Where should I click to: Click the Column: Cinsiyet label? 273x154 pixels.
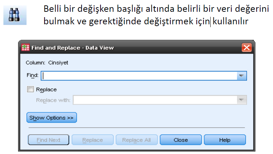click(x=47, y=63)
